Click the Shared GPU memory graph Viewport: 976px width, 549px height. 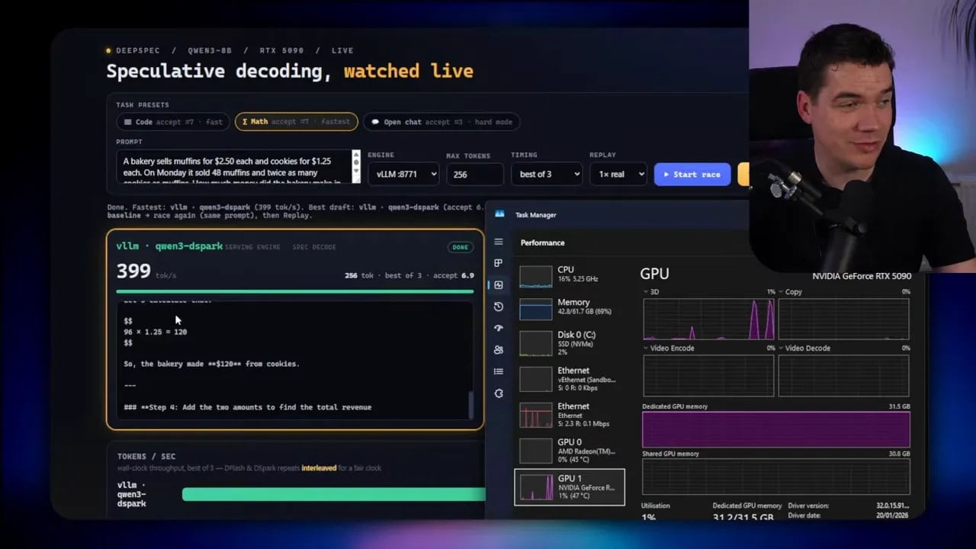(x=776, y=477)
